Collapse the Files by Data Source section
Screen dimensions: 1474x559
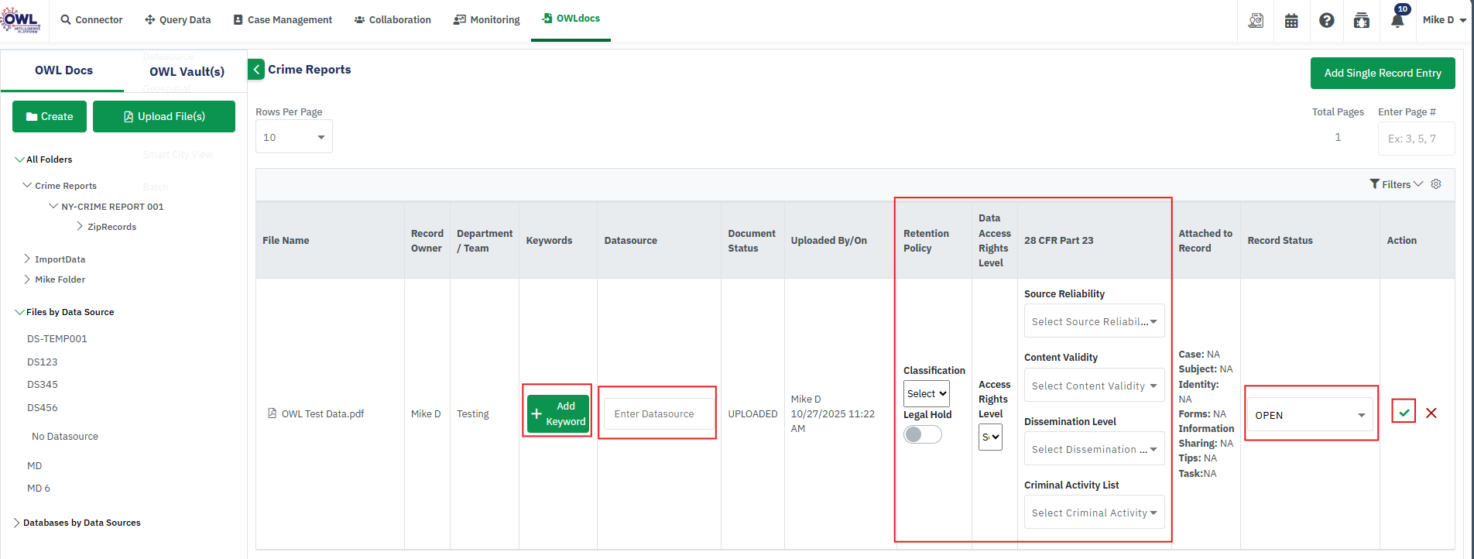click(19, 312)
